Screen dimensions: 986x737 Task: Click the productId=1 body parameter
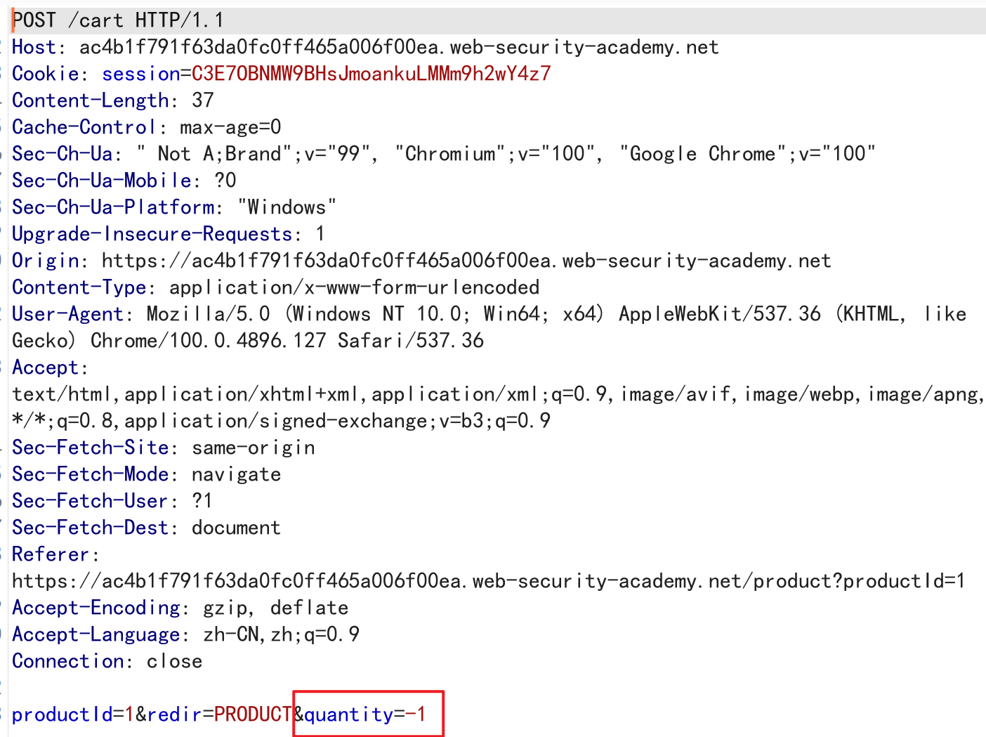73,715
